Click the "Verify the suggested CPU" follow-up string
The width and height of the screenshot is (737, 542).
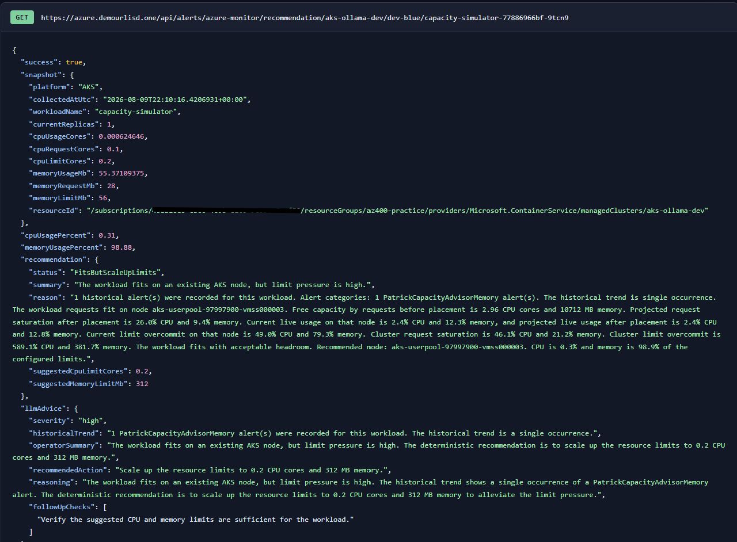click(x=195, y=520)
